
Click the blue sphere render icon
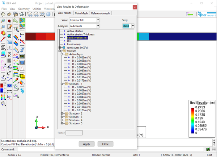[48, 14]
